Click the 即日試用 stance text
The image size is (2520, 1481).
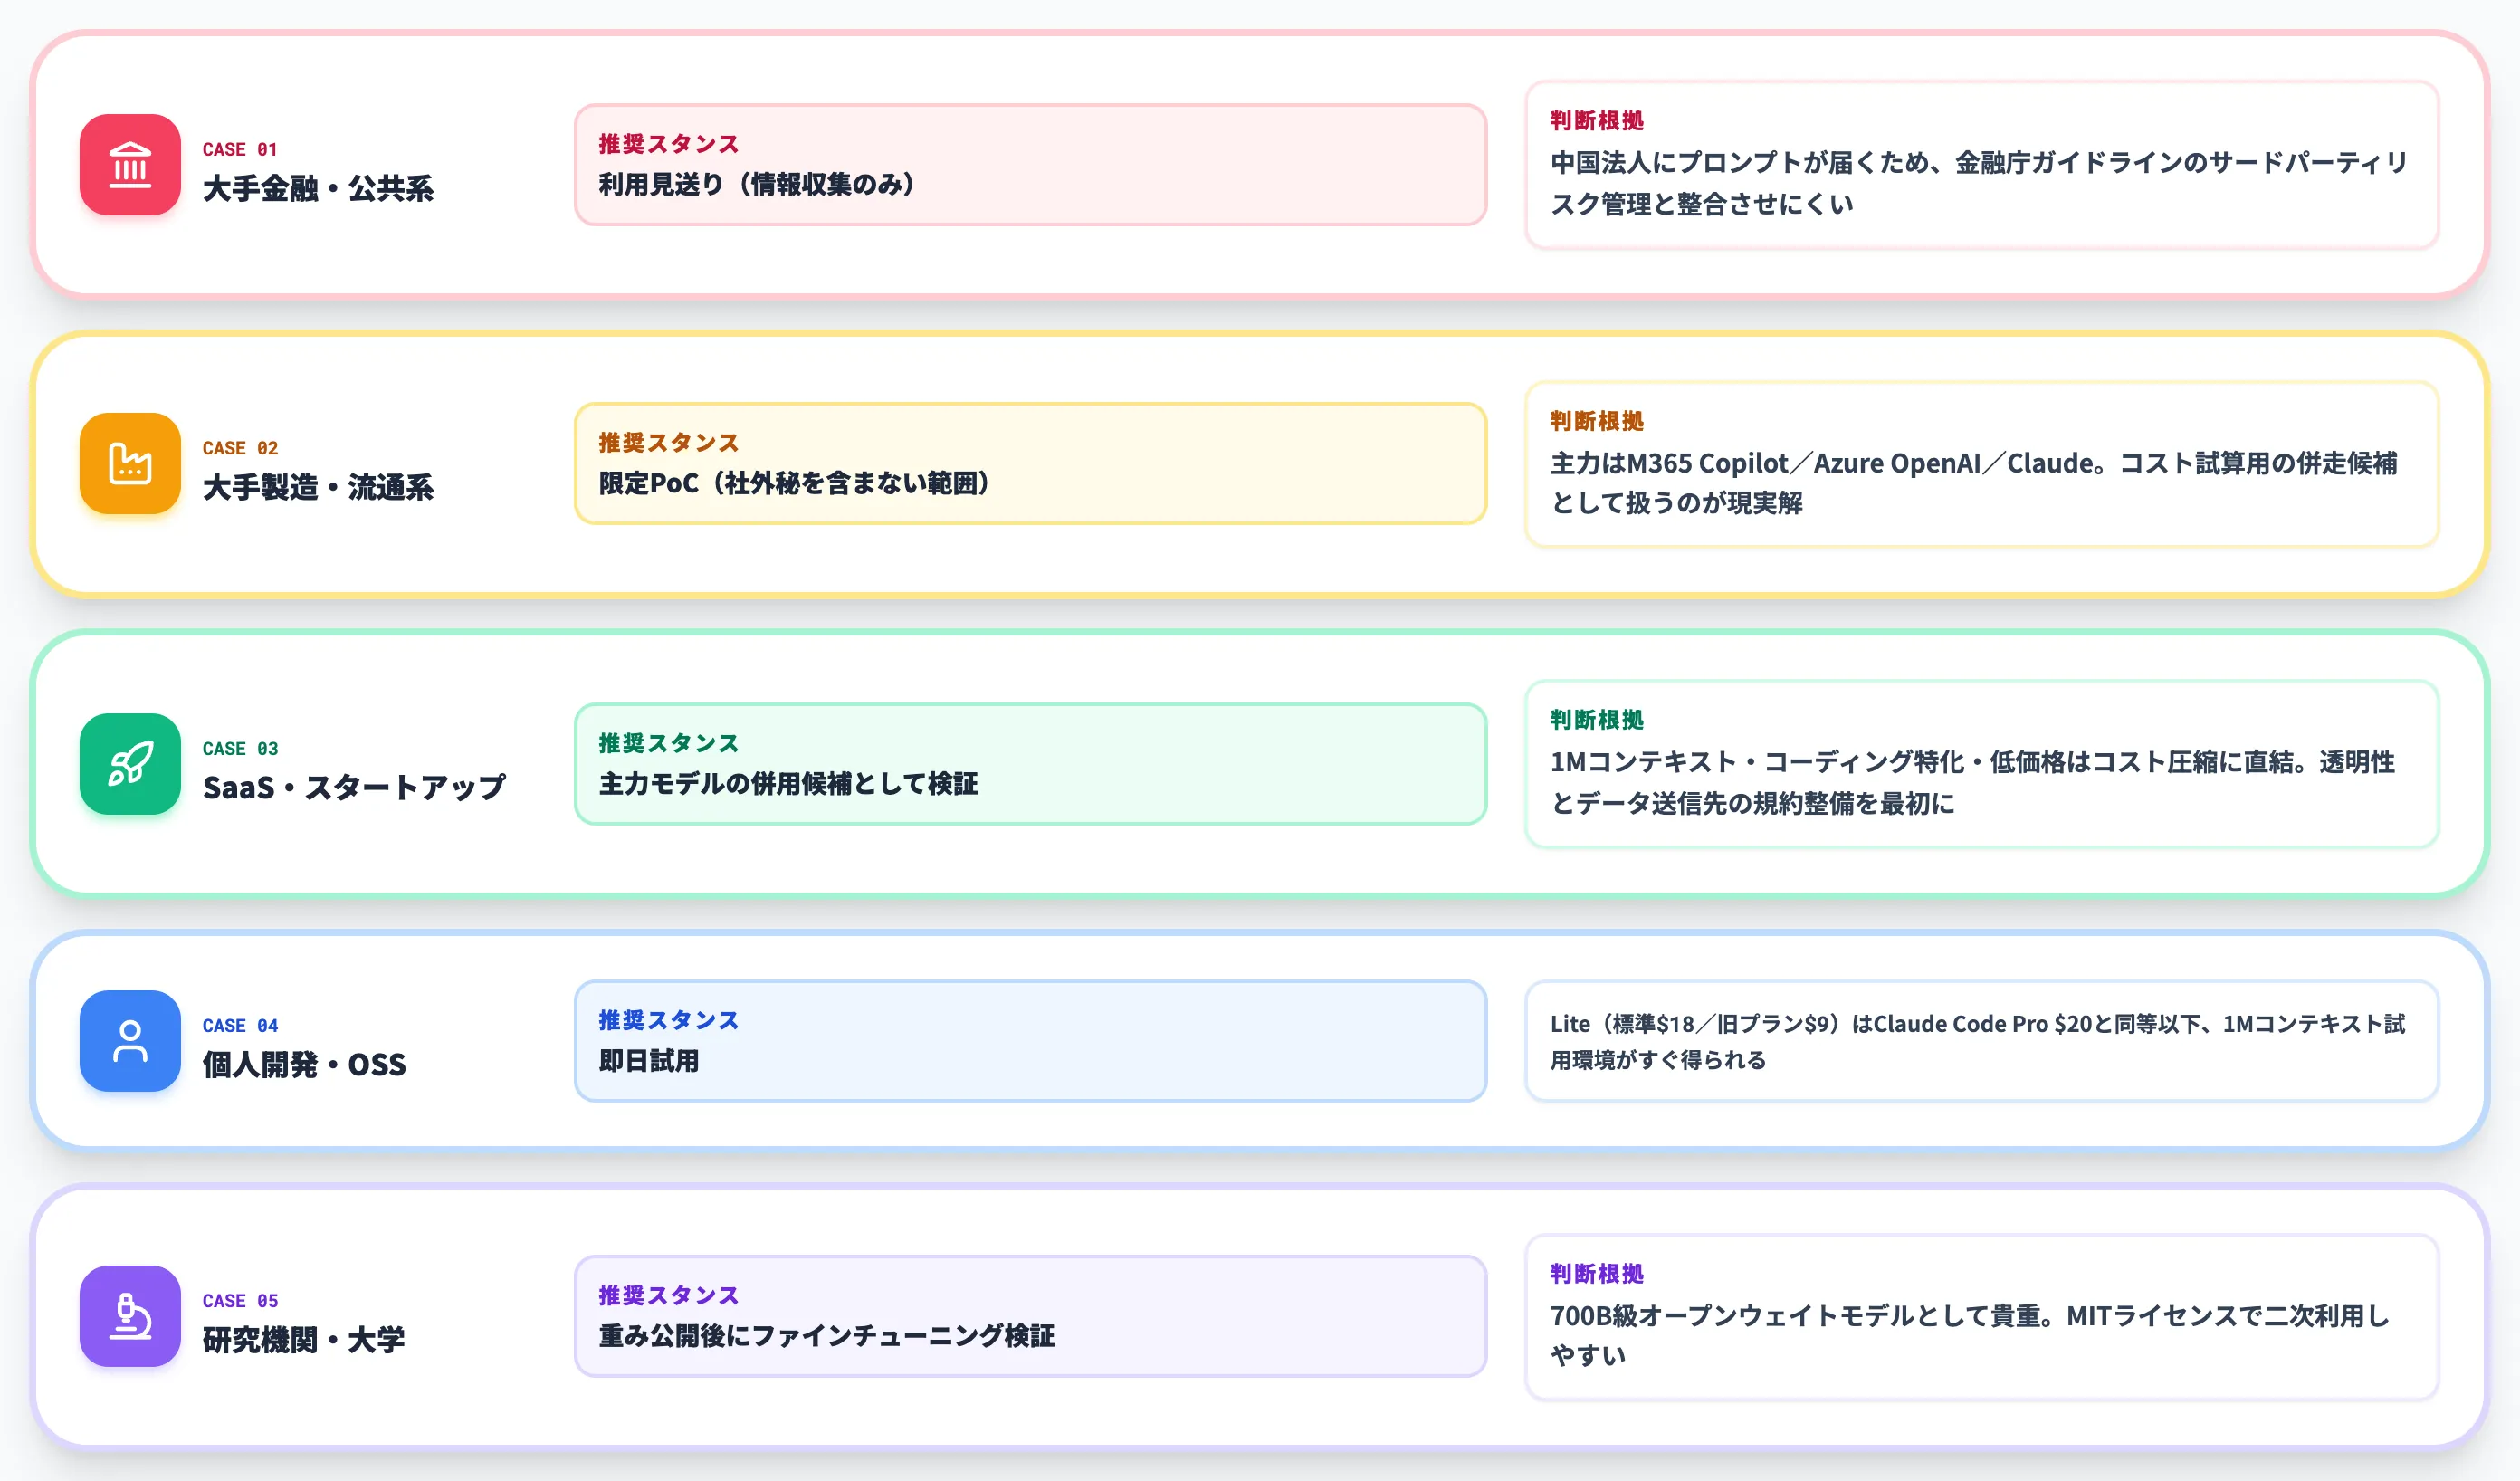coord(649,1061)
